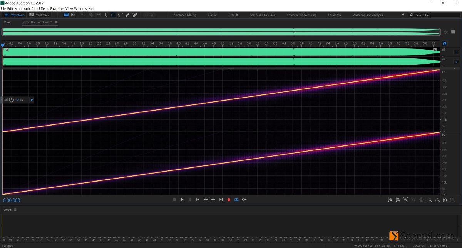Toggle the right channel R button

456,62
